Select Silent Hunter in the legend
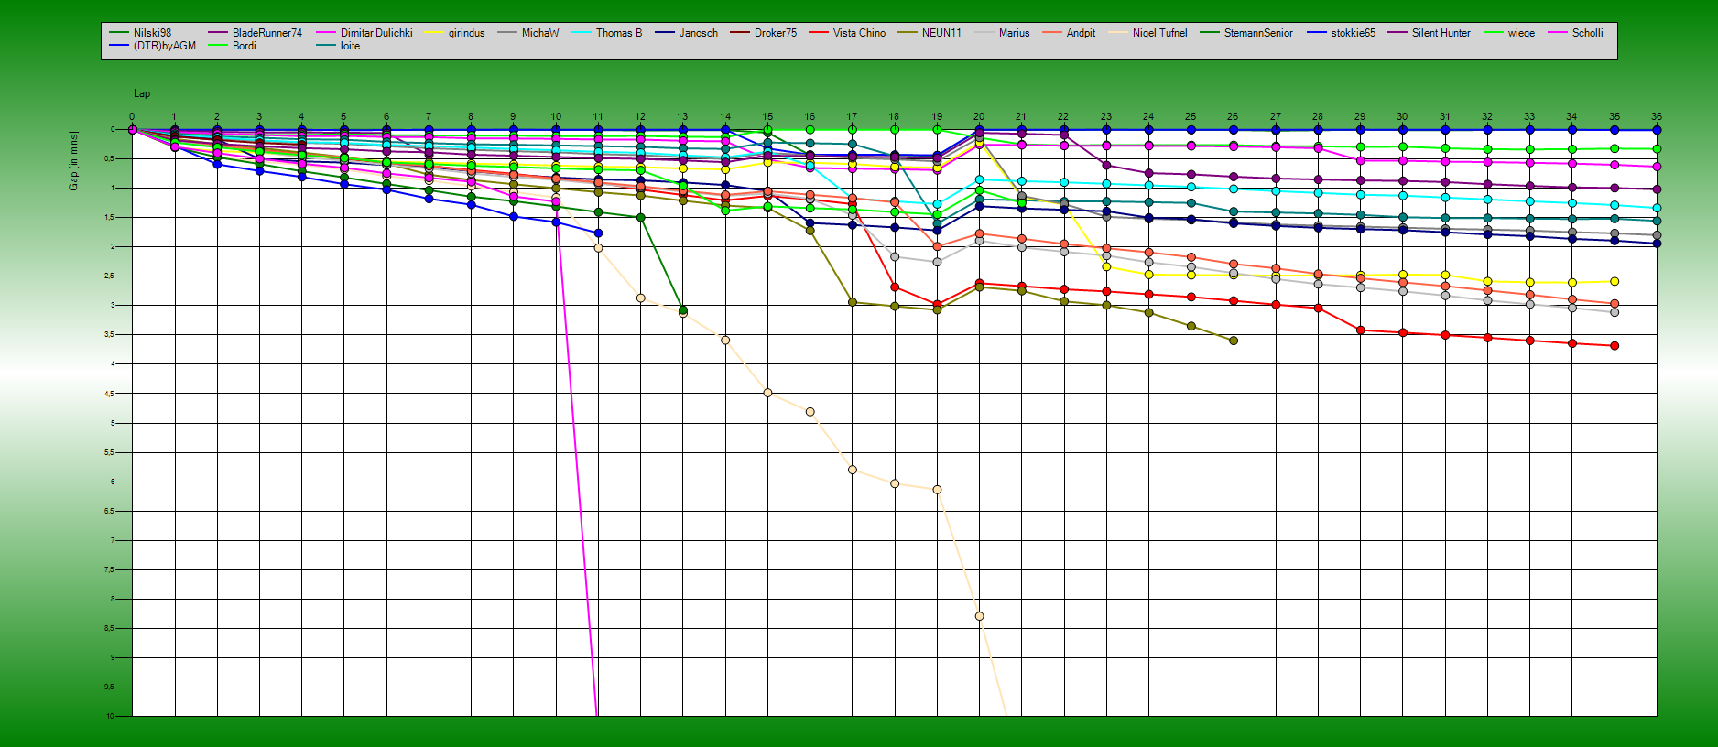Image resolution: width=1718 pixels, height=747 pixels. coord(1430,33)
